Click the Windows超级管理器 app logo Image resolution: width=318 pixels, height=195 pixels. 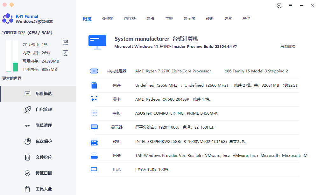pyautogui.click(x=8, y=19)
